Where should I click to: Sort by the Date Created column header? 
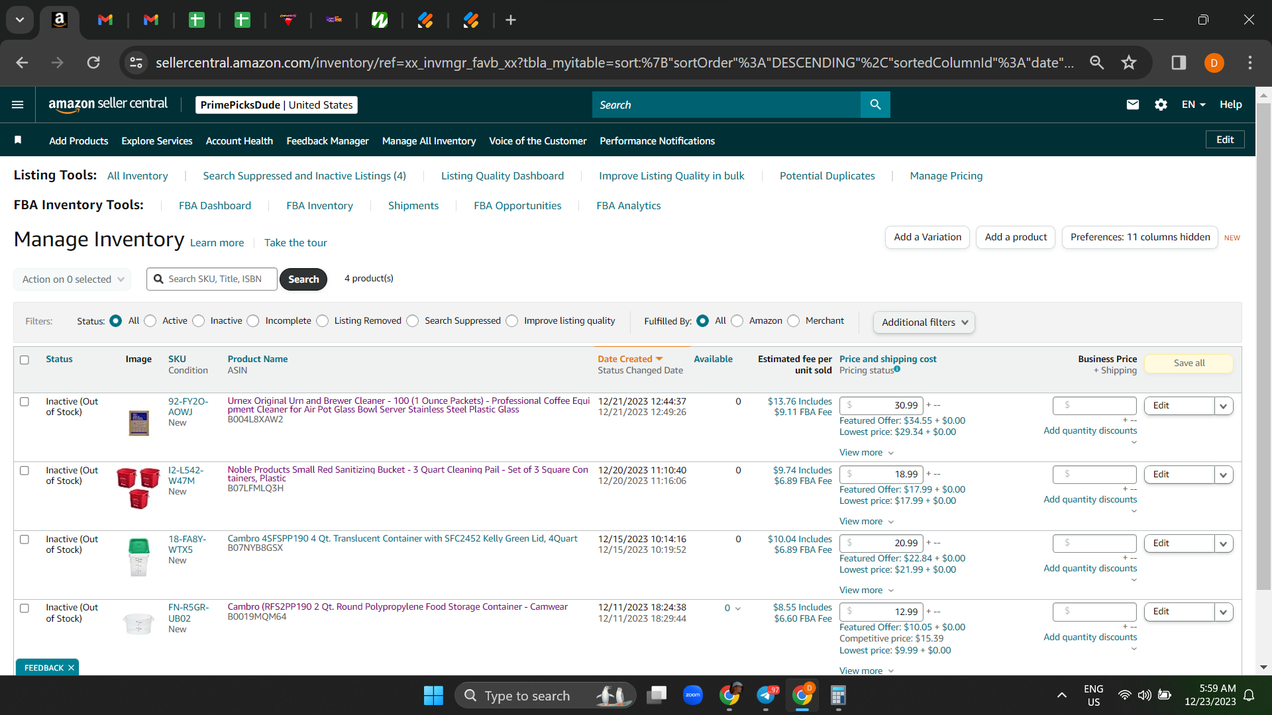[630, 359]
